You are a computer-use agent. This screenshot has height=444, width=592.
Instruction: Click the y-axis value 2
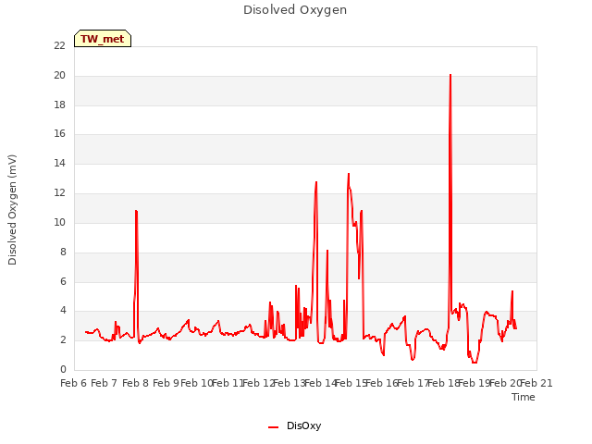(x=63, y=339)
